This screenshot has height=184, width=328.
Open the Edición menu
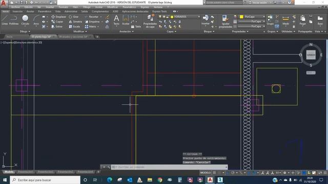[x=29, y=7]
